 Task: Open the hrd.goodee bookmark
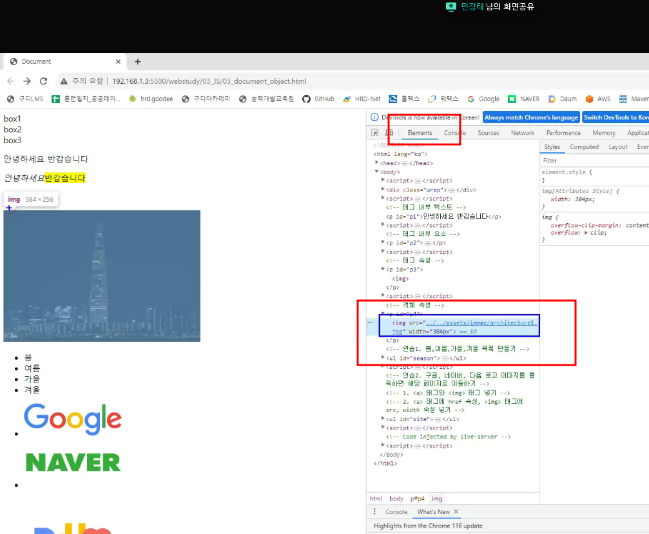[x=151, y=99]
